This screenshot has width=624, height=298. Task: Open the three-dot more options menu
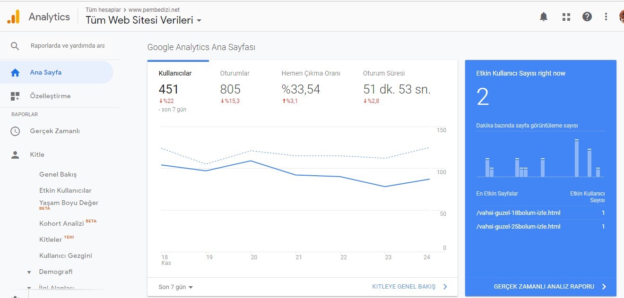(x=606, y=17)
